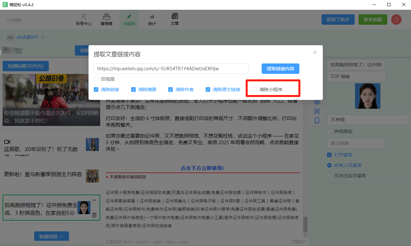The image size is (411, 246).
Task: Click the article URL input field
Action: (x=171, y=69)
